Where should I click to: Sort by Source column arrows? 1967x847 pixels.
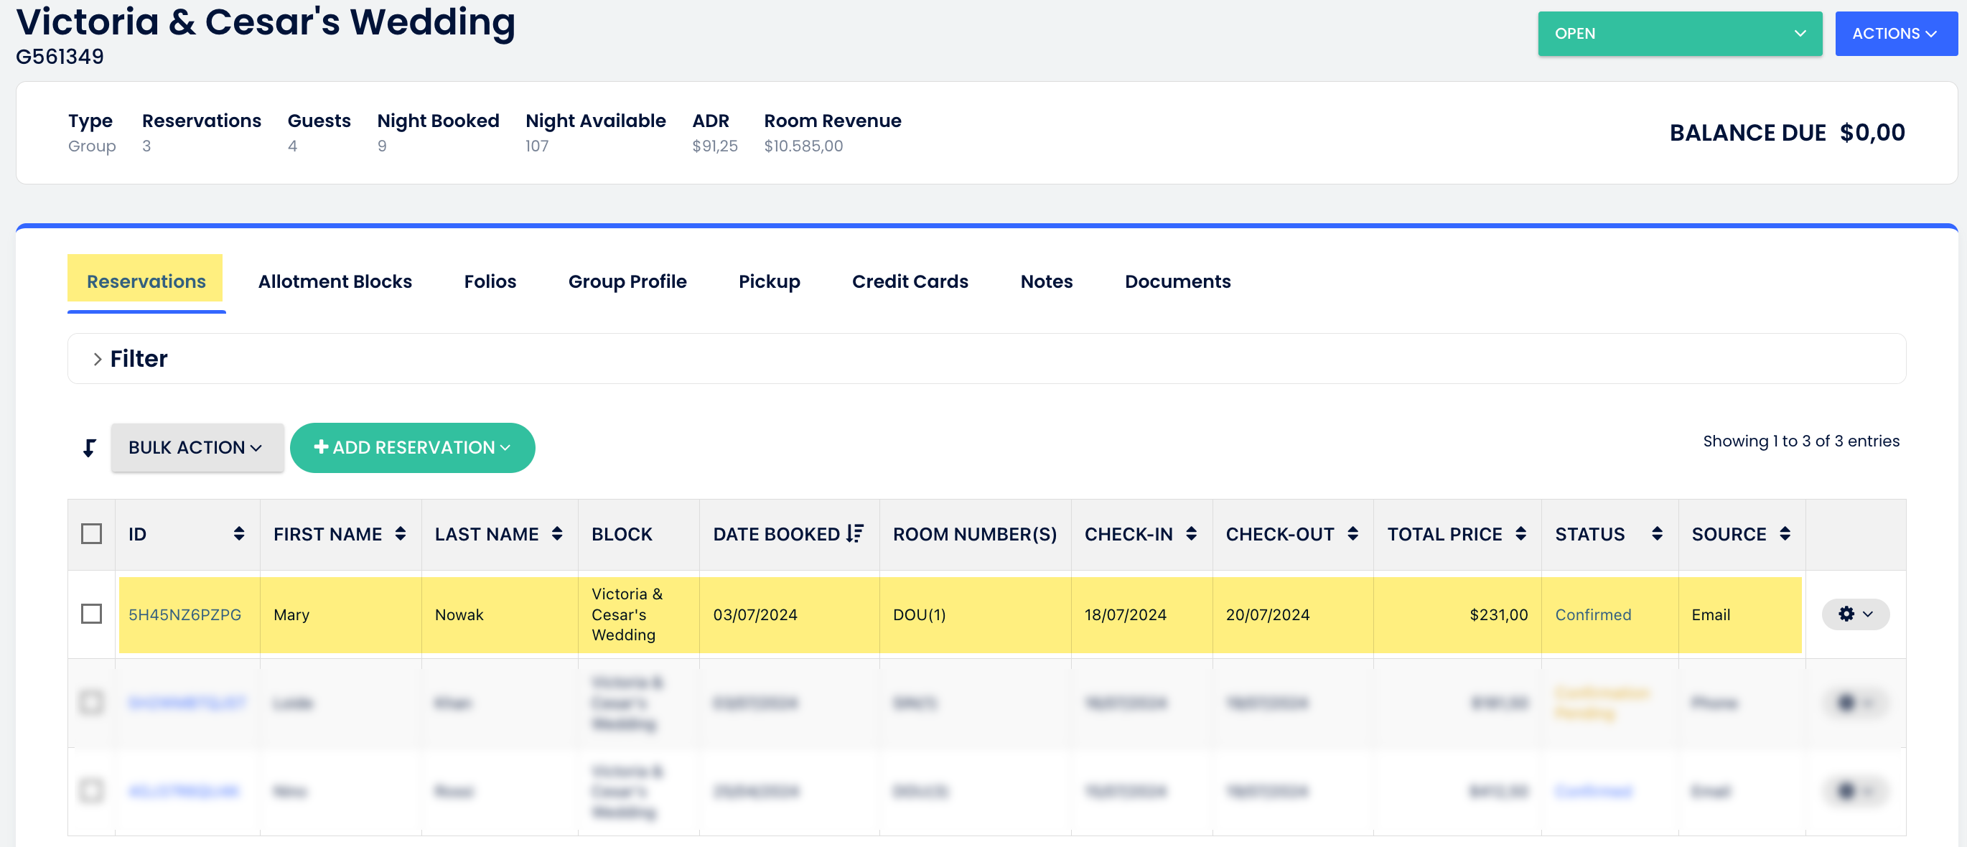[1785, 534]
